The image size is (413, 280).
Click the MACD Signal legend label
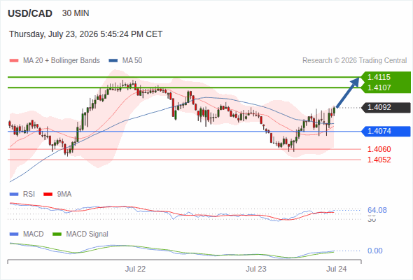pos(87,234)
